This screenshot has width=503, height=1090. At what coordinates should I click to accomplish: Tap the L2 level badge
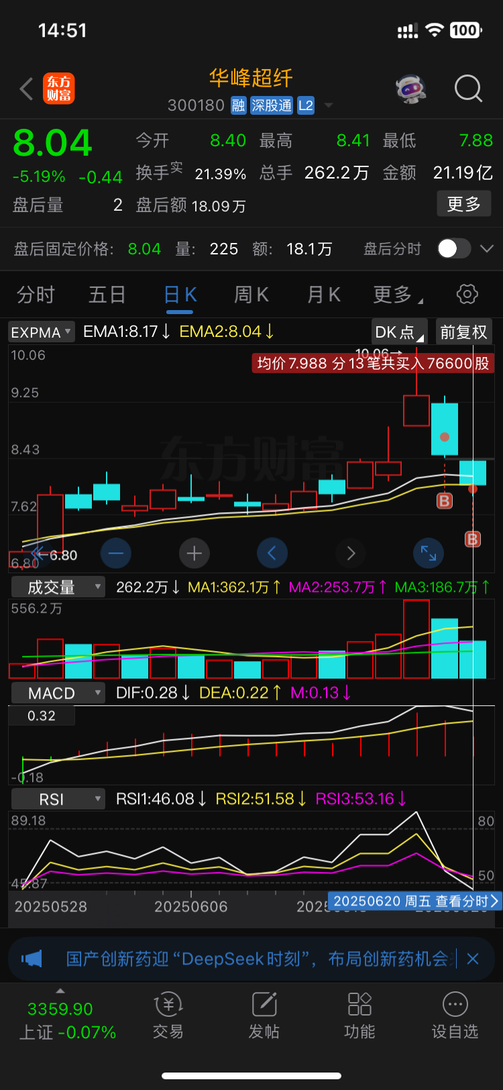(306, 105)
